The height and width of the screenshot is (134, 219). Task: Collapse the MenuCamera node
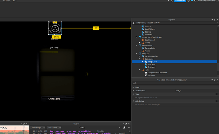[x=136, y=45]
